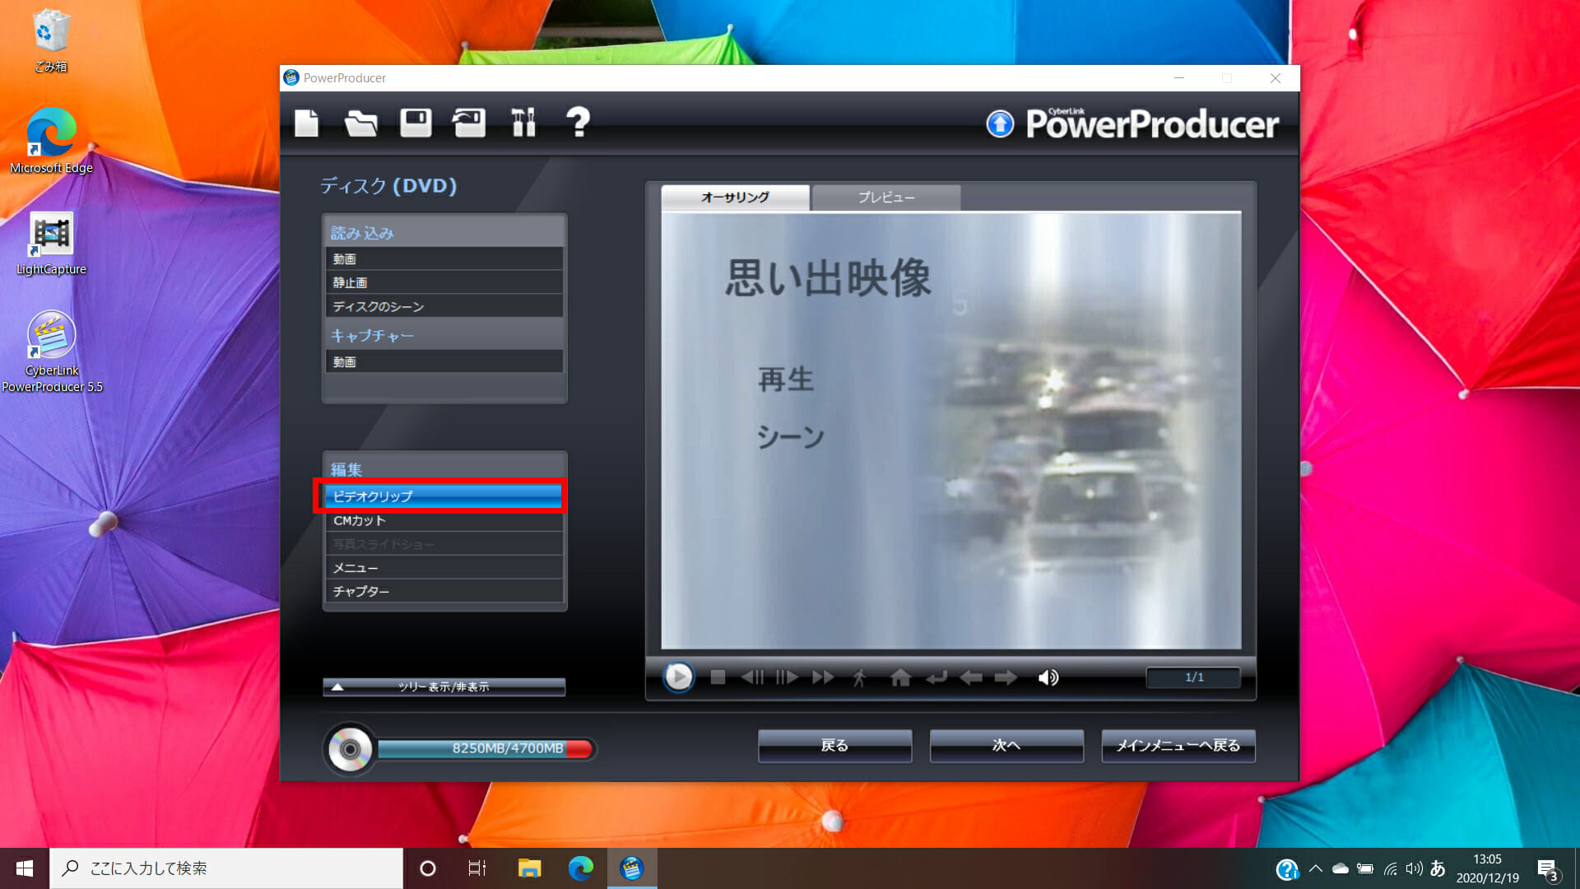This screenshot has width=1580, height=889.
Task: Select CyberLink PowerProducer 5.5 desktop shortcut
Action: (x=52, y=352)
